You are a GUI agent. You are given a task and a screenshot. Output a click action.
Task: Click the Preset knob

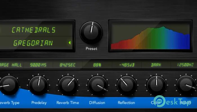[x=91, y=32]
